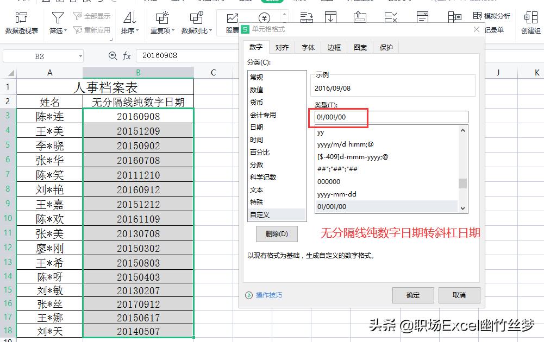The width and height of the screenshot is (544, 342).
Task: Click the 创建组 Create Group icon
Action: pyautogui.click(x=531, y=22)
